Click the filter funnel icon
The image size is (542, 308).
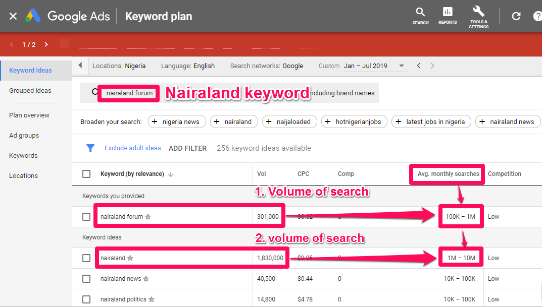pyautogui.click(x=90, y=148)
